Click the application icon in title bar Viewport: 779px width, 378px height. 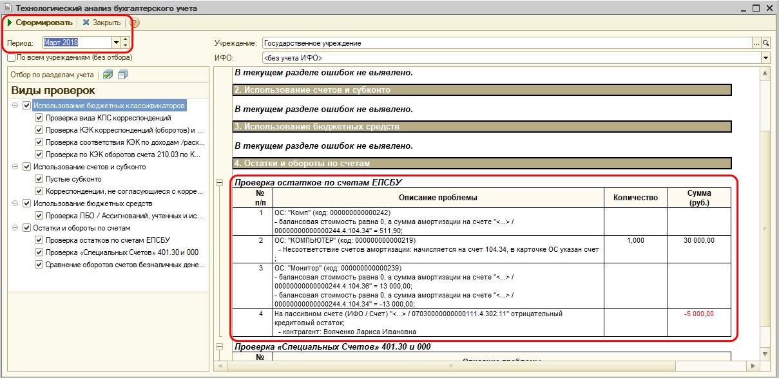[6, 8]
